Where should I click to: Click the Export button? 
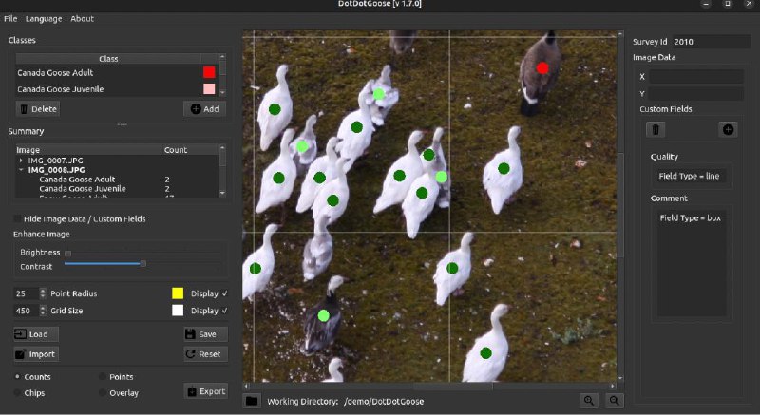[x=206, y=391]
